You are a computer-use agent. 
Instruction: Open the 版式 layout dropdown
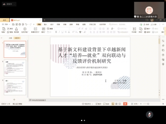pos(44,32)
